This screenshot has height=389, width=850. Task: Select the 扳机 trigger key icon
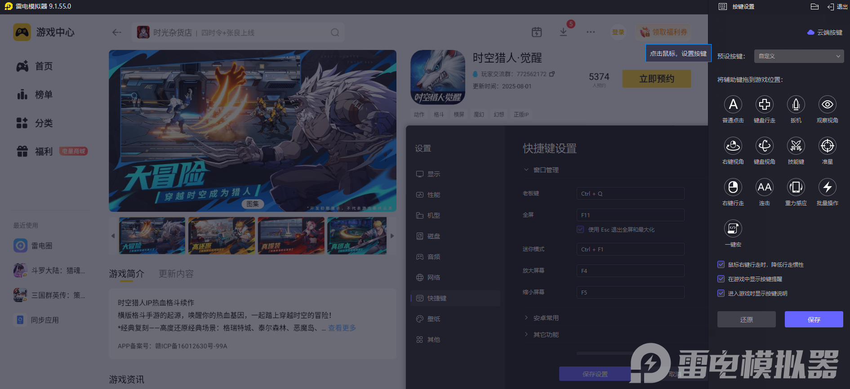click(796, 104)
